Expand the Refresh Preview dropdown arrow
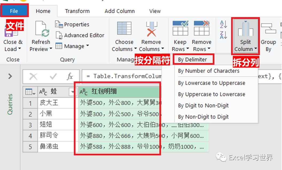The width and height of the screenshot is (282, 170). pyautogui.click(x=51, y=49)
